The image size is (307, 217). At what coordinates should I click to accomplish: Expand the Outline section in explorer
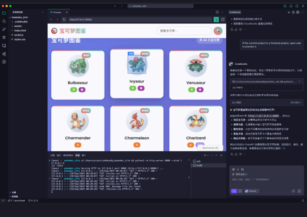(14, 193)
